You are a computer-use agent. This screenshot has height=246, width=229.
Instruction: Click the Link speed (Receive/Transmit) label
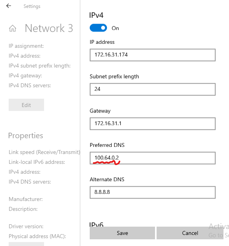pos(44,152)
